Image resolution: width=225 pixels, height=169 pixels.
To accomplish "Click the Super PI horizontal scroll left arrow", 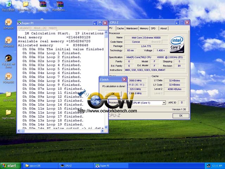I will (x=19, y=131).
